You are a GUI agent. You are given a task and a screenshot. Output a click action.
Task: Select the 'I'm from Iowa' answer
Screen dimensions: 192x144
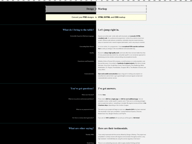point(102,95)
